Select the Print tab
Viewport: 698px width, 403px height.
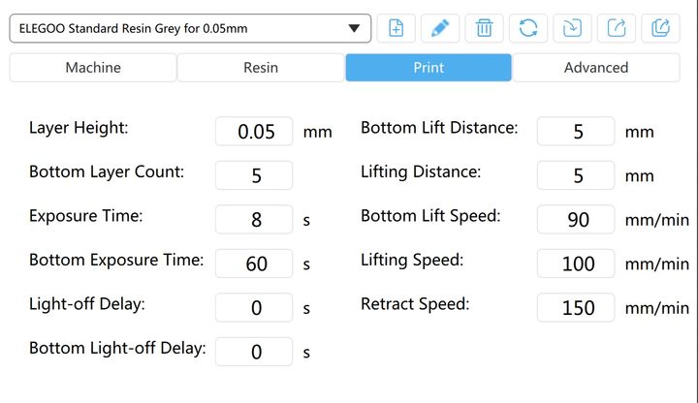tap(428, 68)
